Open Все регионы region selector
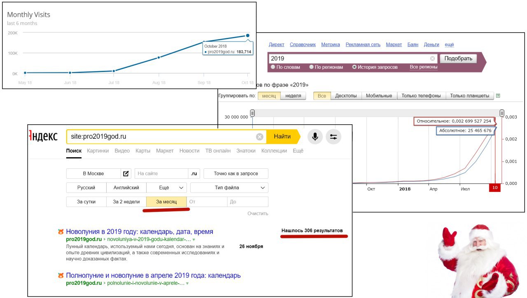Image resolution: width=527 pixels, height=298 pixels. pos(424,67)
